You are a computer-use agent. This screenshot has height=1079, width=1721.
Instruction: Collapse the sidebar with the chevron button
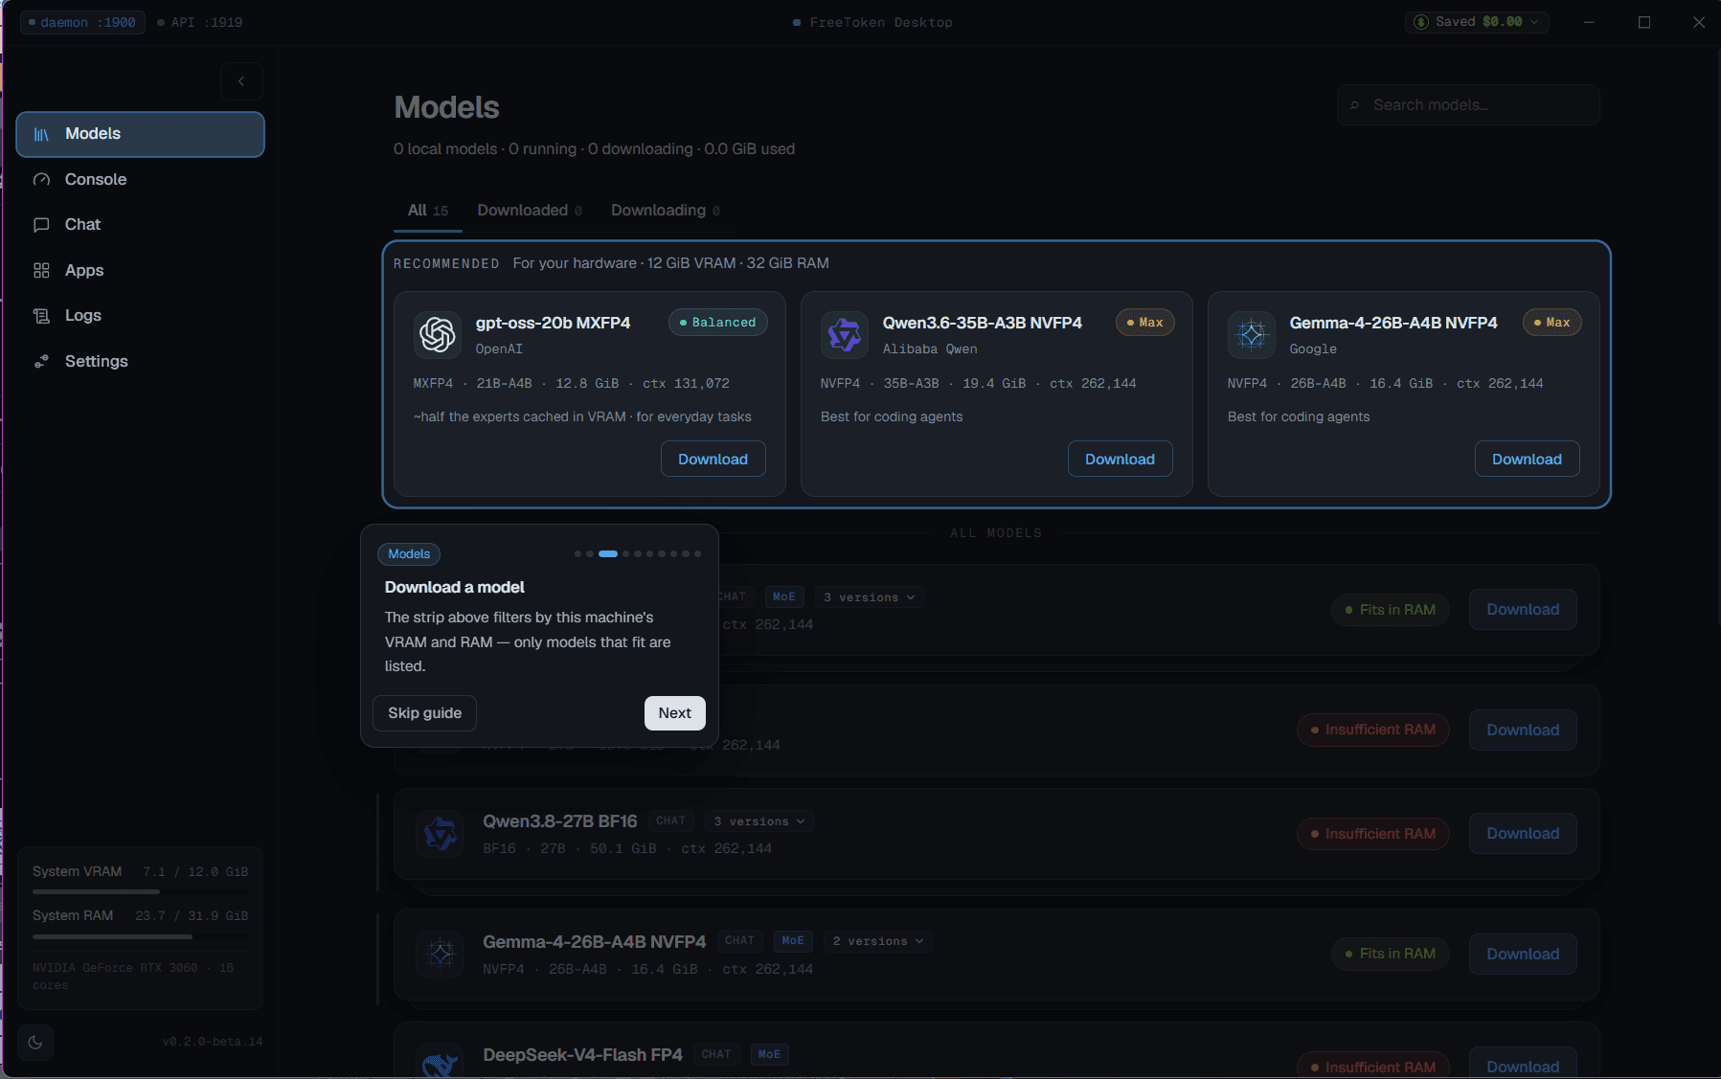241,81
